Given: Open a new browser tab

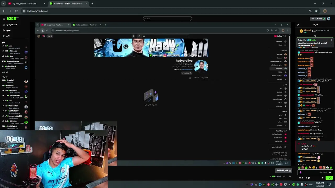Looking at the screenshot, I should pos(92,4).
